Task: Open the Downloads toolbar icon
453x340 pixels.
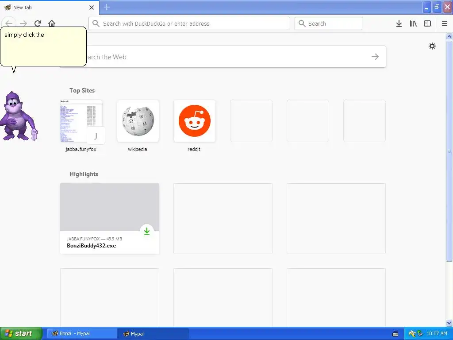Action: pyautogui.click(x=399, y=23)
